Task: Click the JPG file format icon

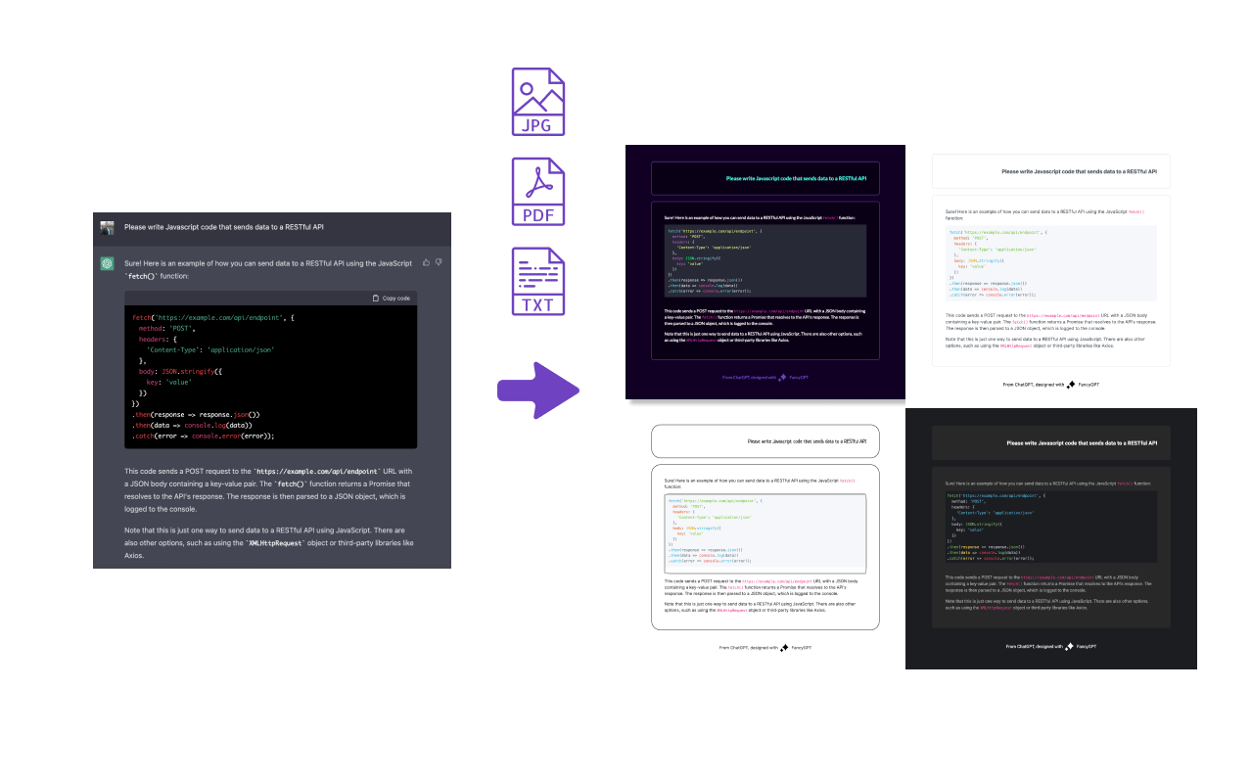Action: pos(538,102)
